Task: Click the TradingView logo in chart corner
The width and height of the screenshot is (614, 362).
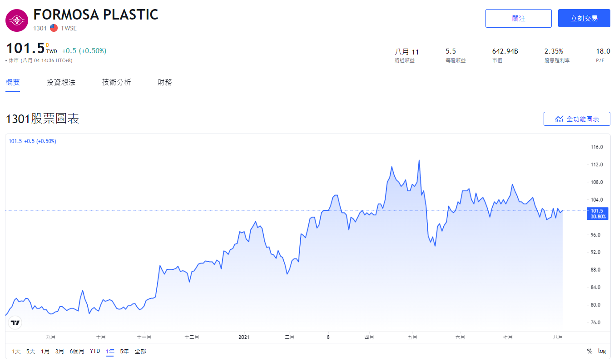Action: tap(15, 323)
